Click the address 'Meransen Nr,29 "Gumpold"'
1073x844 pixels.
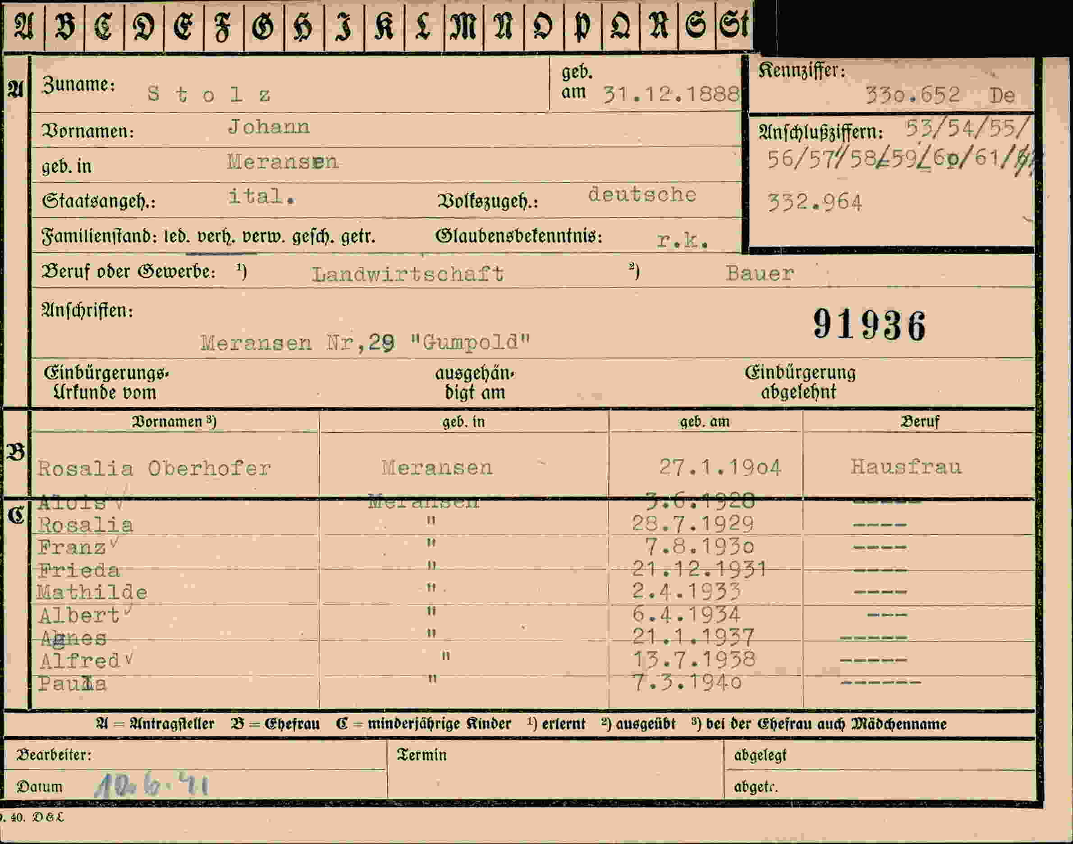coord(365,343)
